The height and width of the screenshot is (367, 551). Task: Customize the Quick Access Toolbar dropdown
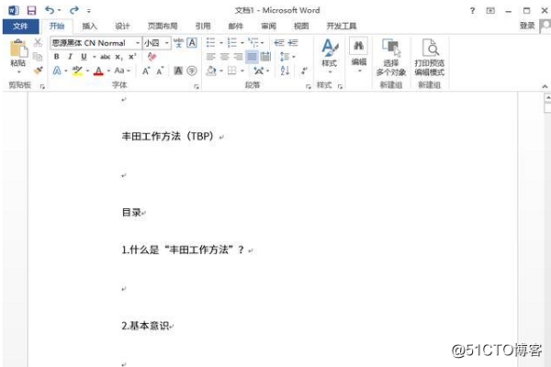click(x=89, y=11)
